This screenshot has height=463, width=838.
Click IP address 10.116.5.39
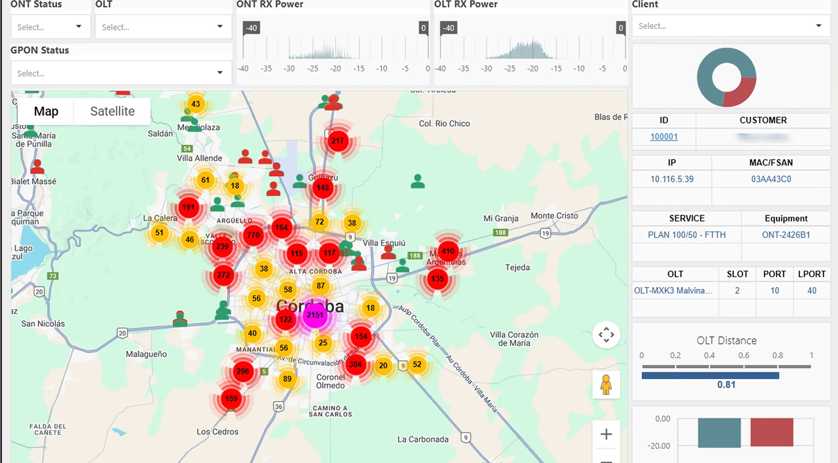tap(672, 179)
